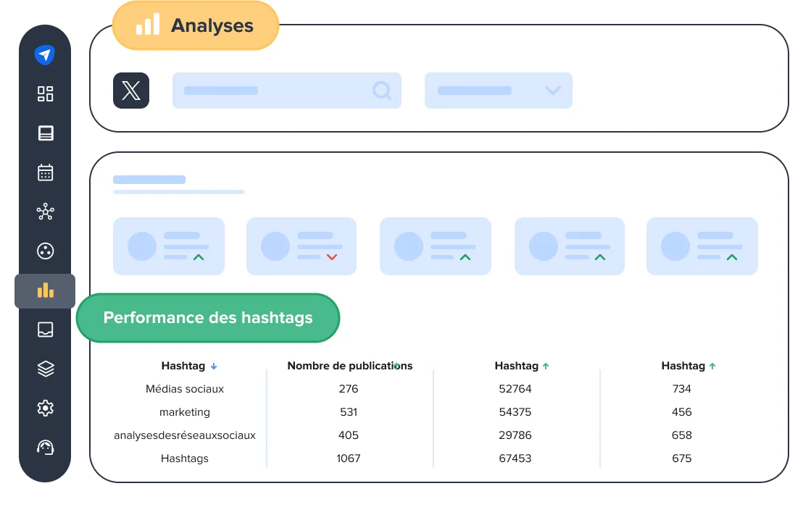
Task: Select the layers stack icon in sidebar
Action: pyautogui.click(x=45, y=369)
